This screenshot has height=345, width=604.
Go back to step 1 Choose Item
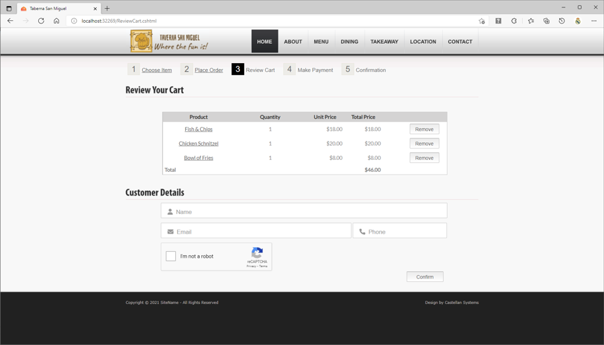coord(157,70)
